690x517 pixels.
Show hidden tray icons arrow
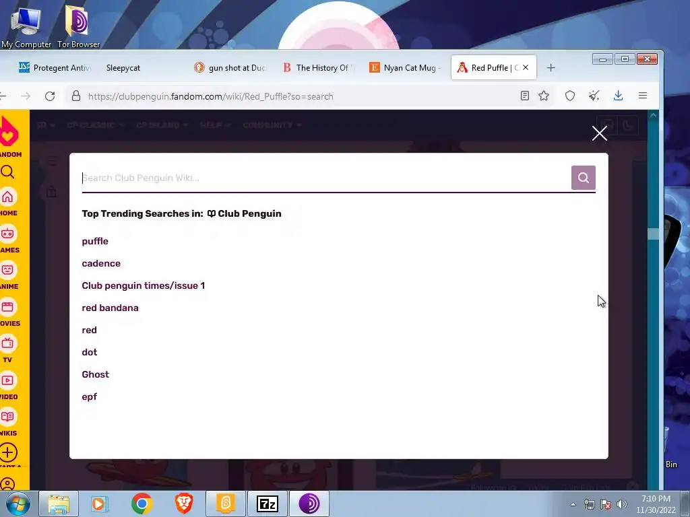click(573, 504)
